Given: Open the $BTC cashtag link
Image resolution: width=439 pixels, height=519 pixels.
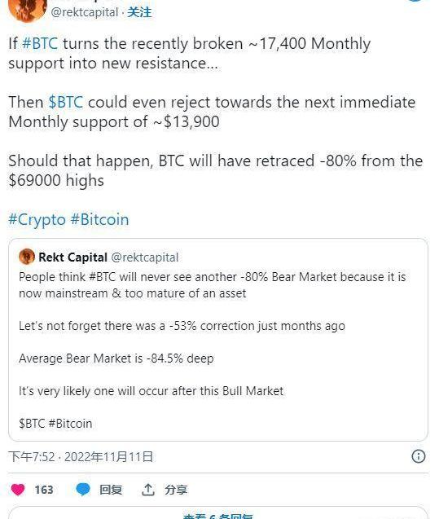Looking at the screenshot, I should [65, 102].
